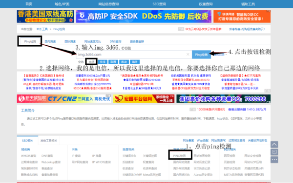The width and height of the screenshot is (293, 183).
Task: Switch to the 国内测速 tab
Action: click(50, 41)
